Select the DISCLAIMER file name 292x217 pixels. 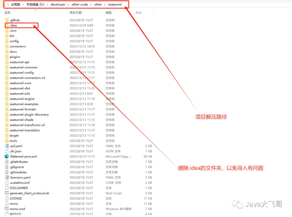[x=19, y=188]
